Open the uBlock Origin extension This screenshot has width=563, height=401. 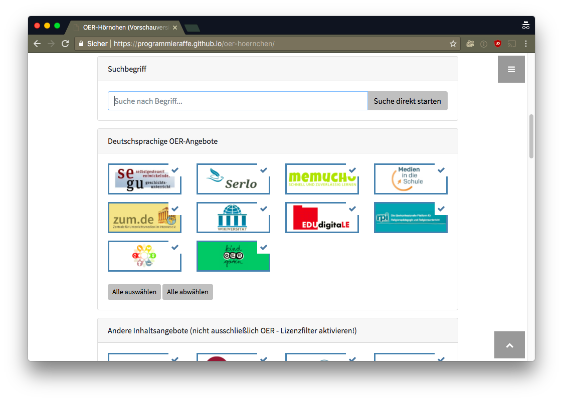[x=498, y=44]
